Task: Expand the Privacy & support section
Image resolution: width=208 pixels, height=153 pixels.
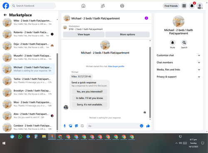Action: [178, 77]
